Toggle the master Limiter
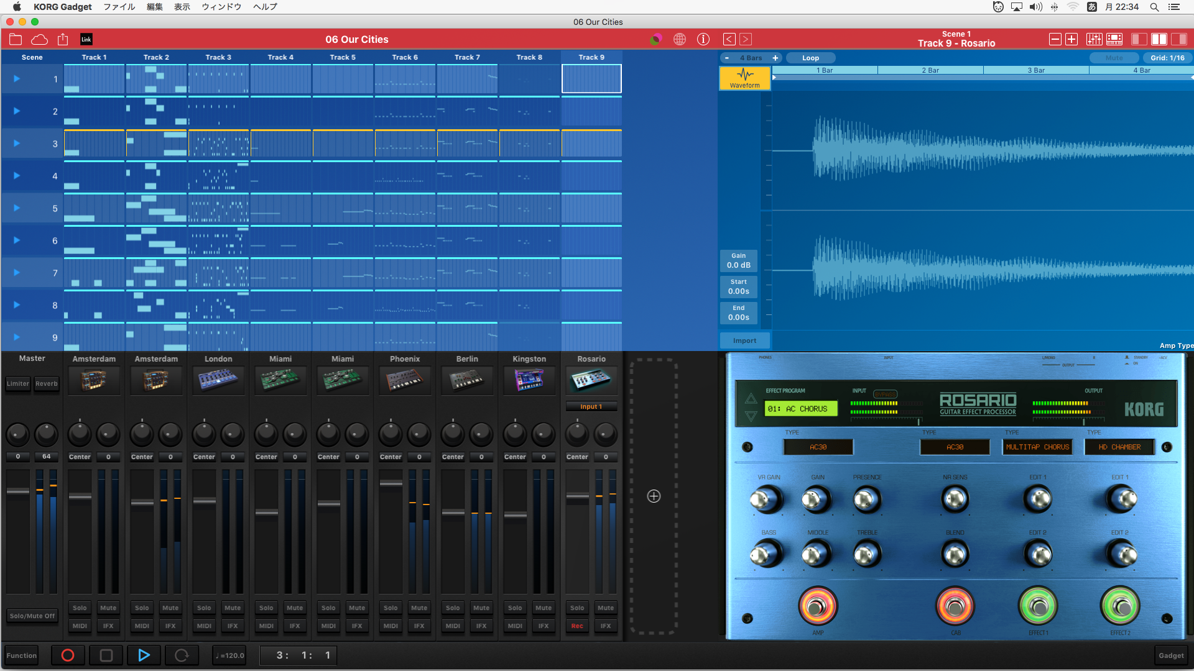This screenshot has height=671, width=1194. pos(18,383)
